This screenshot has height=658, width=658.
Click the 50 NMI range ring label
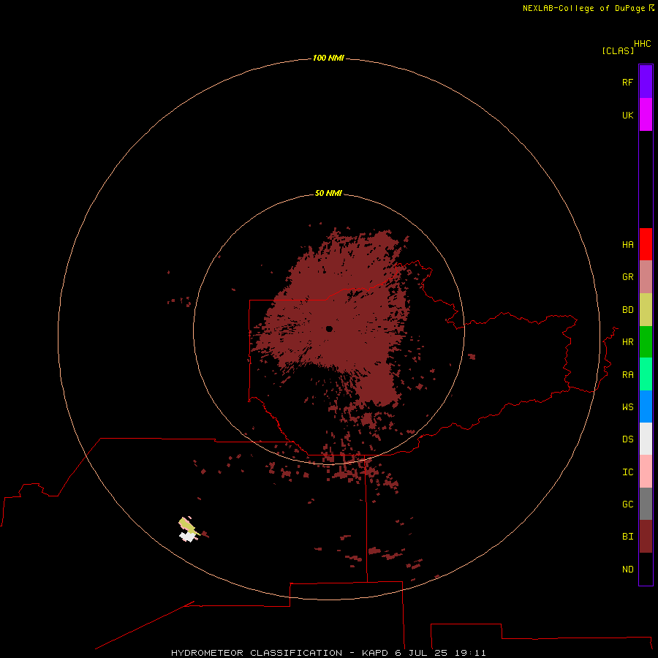tap(328, 194)
